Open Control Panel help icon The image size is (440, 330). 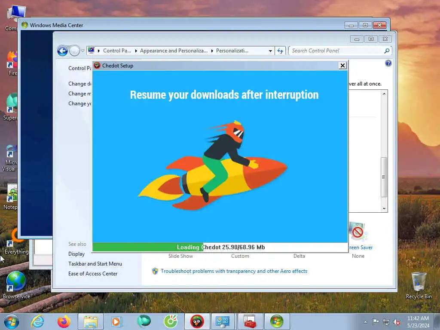388,63
